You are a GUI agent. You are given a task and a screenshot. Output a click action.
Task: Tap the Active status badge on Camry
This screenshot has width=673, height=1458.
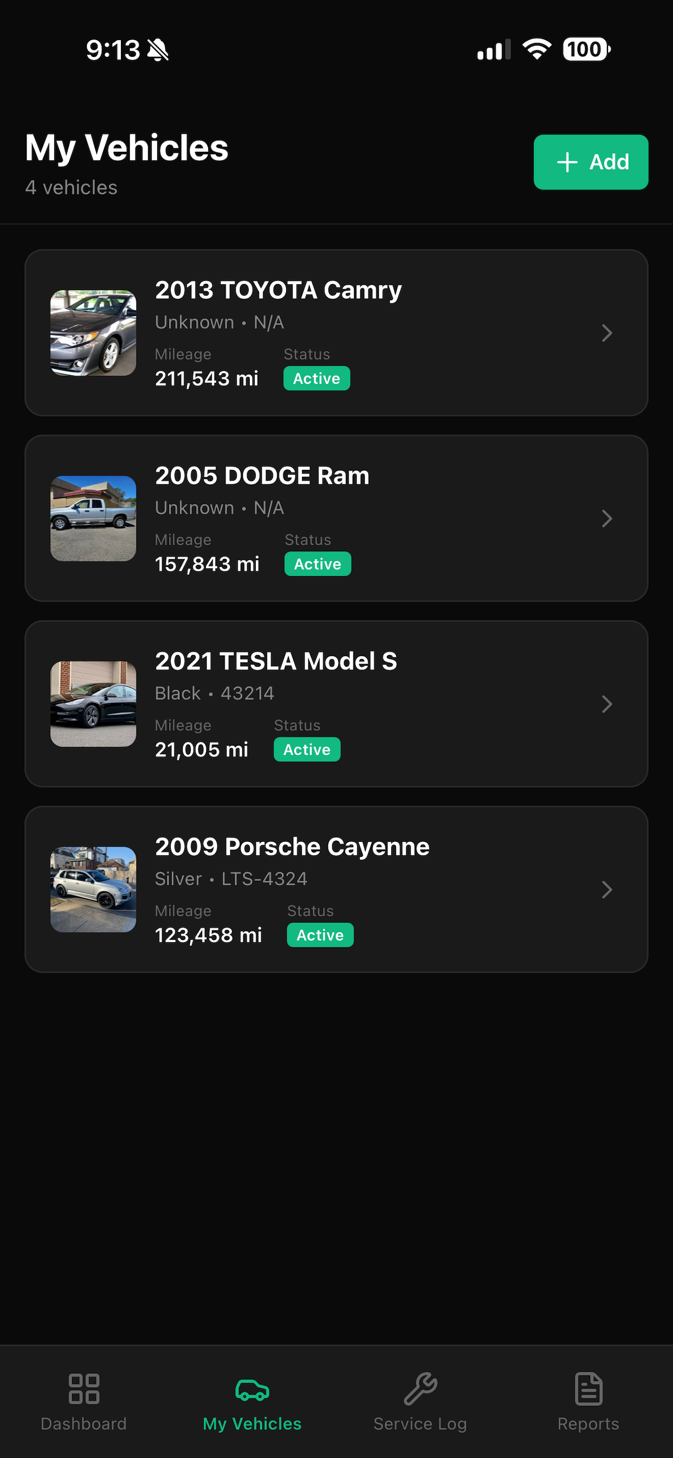pos(316,378)
